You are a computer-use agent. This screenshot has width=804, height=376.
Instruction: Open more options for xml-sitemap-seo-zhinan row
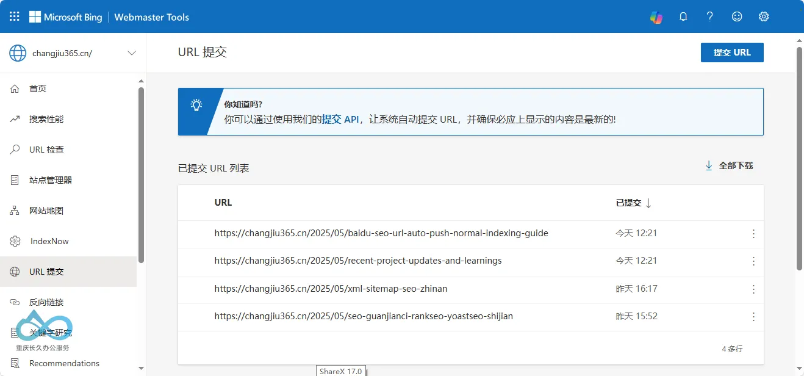753,289
